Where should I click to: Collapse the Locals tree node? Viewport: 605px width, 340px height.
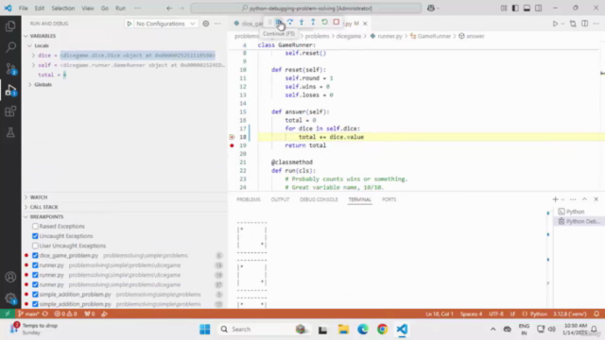tap(29, 45)
